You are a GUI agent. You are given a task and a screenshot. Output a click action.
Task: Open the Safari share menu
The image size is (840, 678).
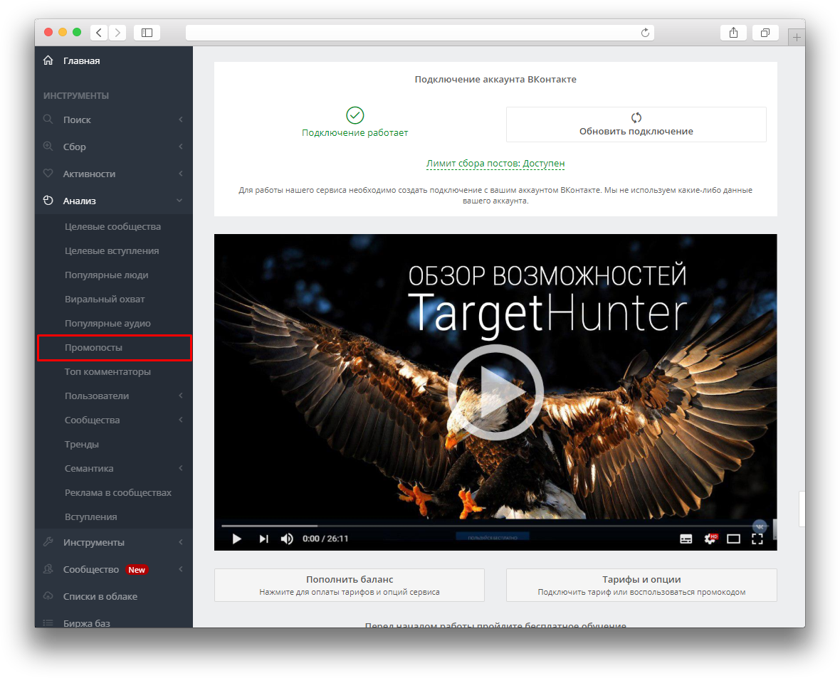click(733, 33)
